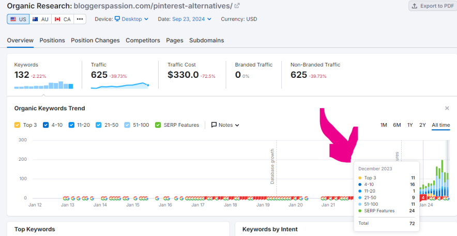Screen dimensions: 457x236
Task: Open the Position Changes tab
Action: pyautogui.click(x=95, y=40)
